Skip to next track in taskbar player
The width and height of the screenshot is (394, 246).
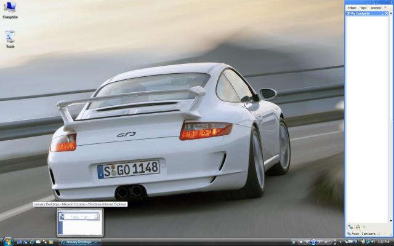[x=320, y=242]
